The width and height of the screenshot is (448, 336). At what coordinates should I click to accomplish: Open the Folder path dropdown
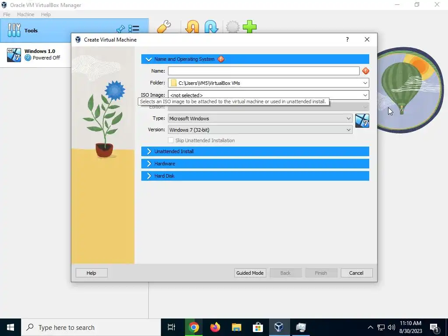click(x=365, y=83)
